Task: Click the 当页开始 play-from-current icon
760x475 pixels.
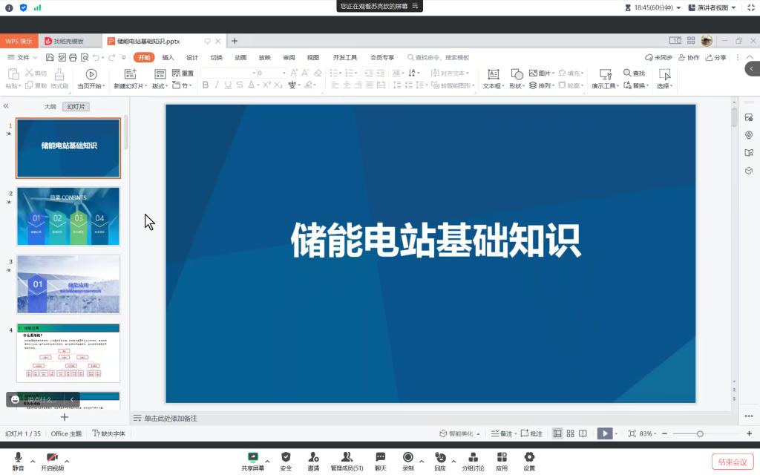Action: click(91, 74)
